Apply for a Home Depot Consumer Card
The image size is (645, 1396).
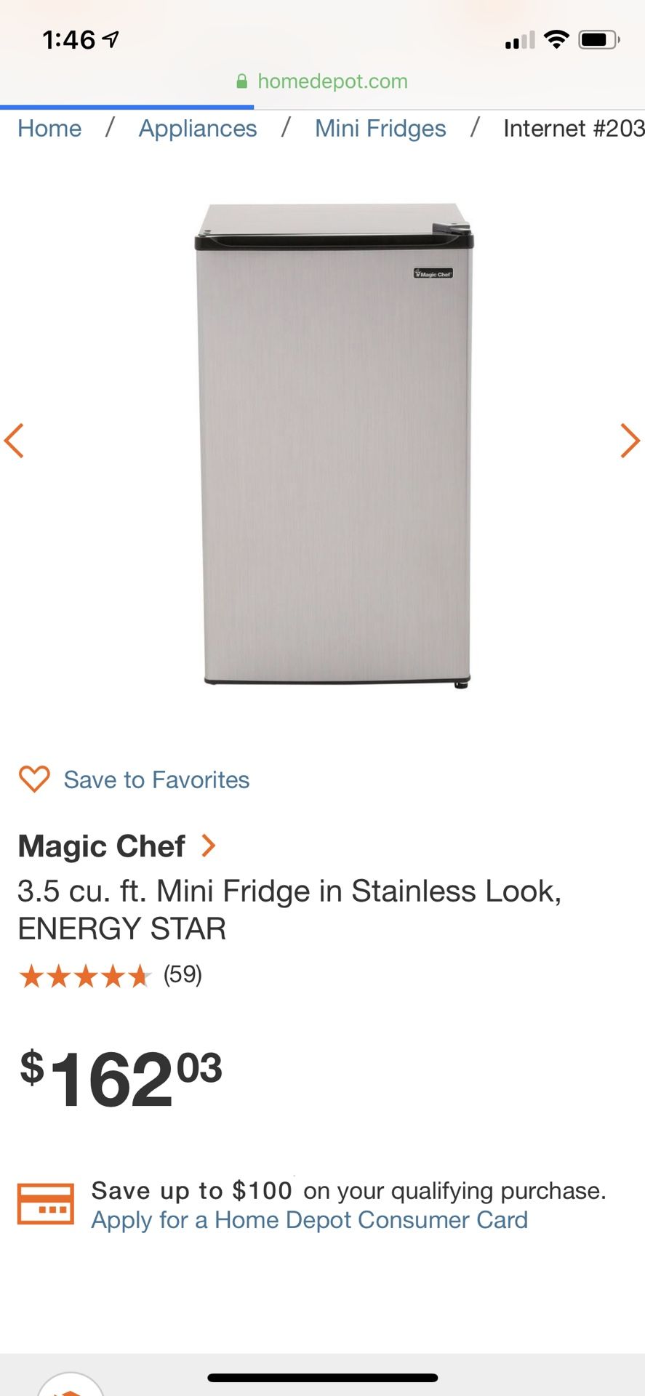[x=309, y=1220]
